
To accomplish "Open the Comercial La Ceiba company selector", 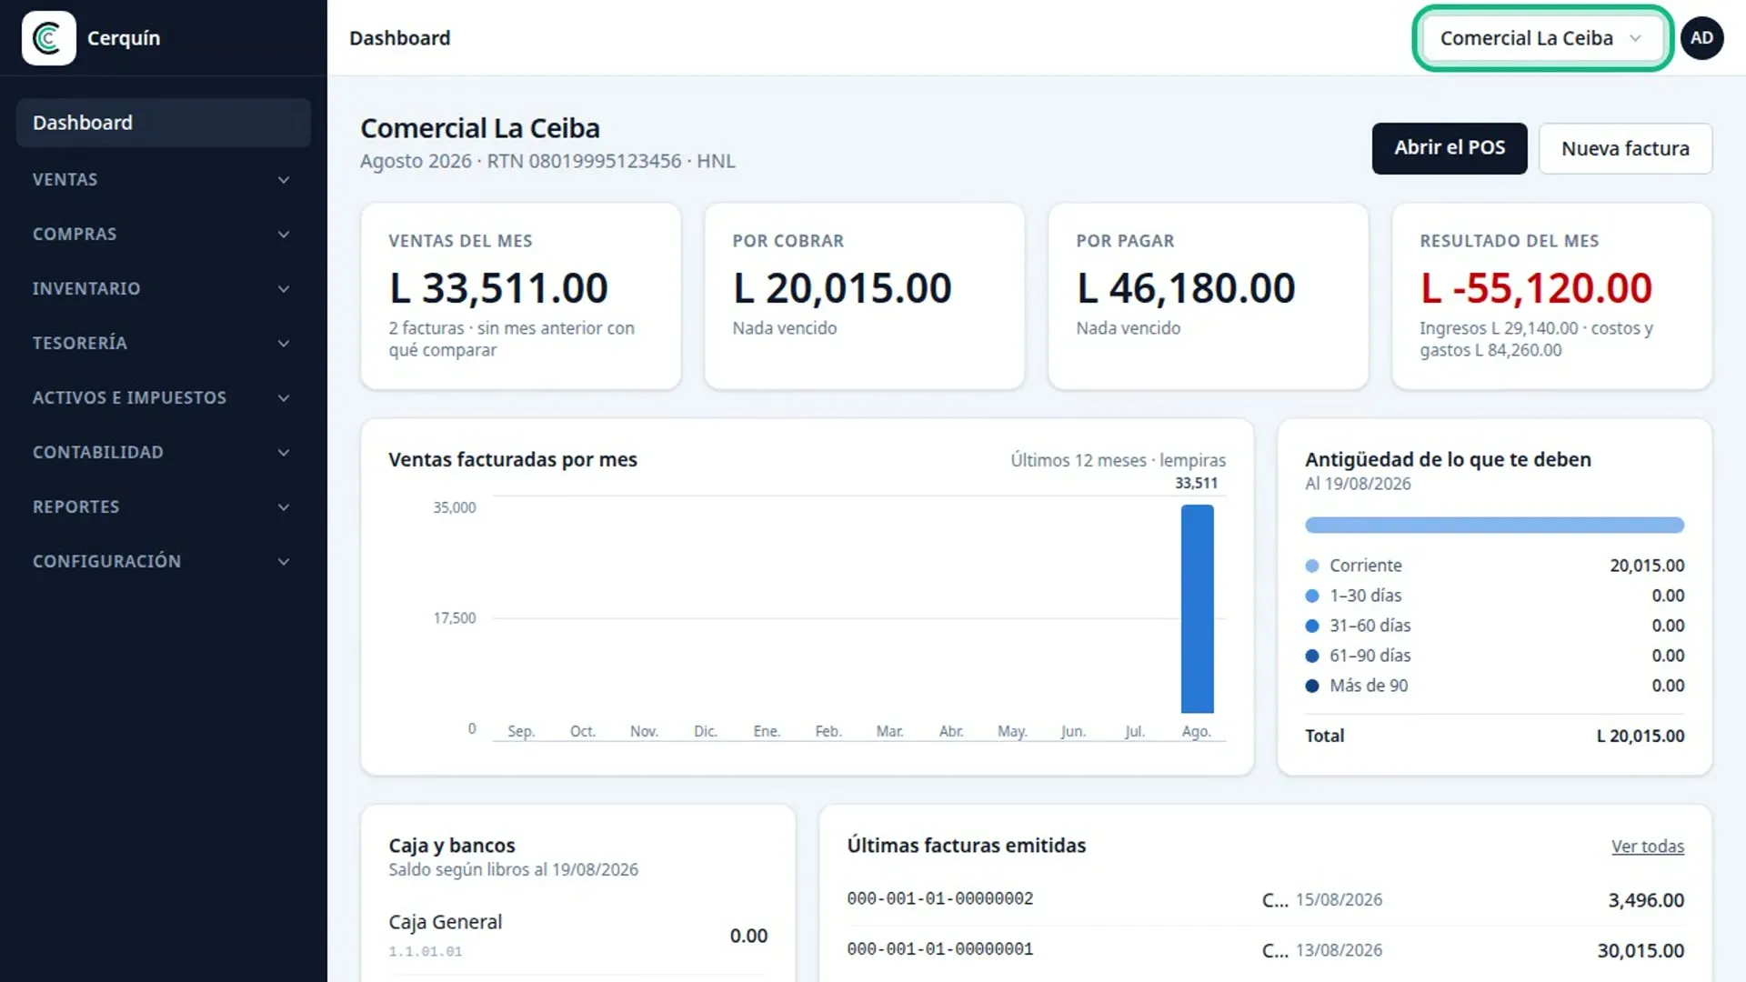I will click(x=1542, y=38).
